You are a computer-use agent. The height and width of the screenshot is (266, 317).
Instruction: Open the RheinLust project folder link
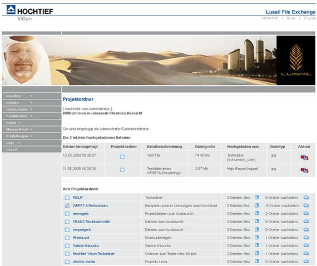tap(81, 238)
